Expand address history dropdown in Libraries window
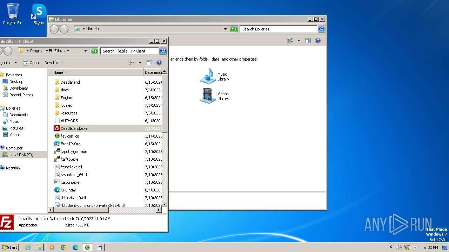Viewport: 449px width, 252px height. coord(225,29)
